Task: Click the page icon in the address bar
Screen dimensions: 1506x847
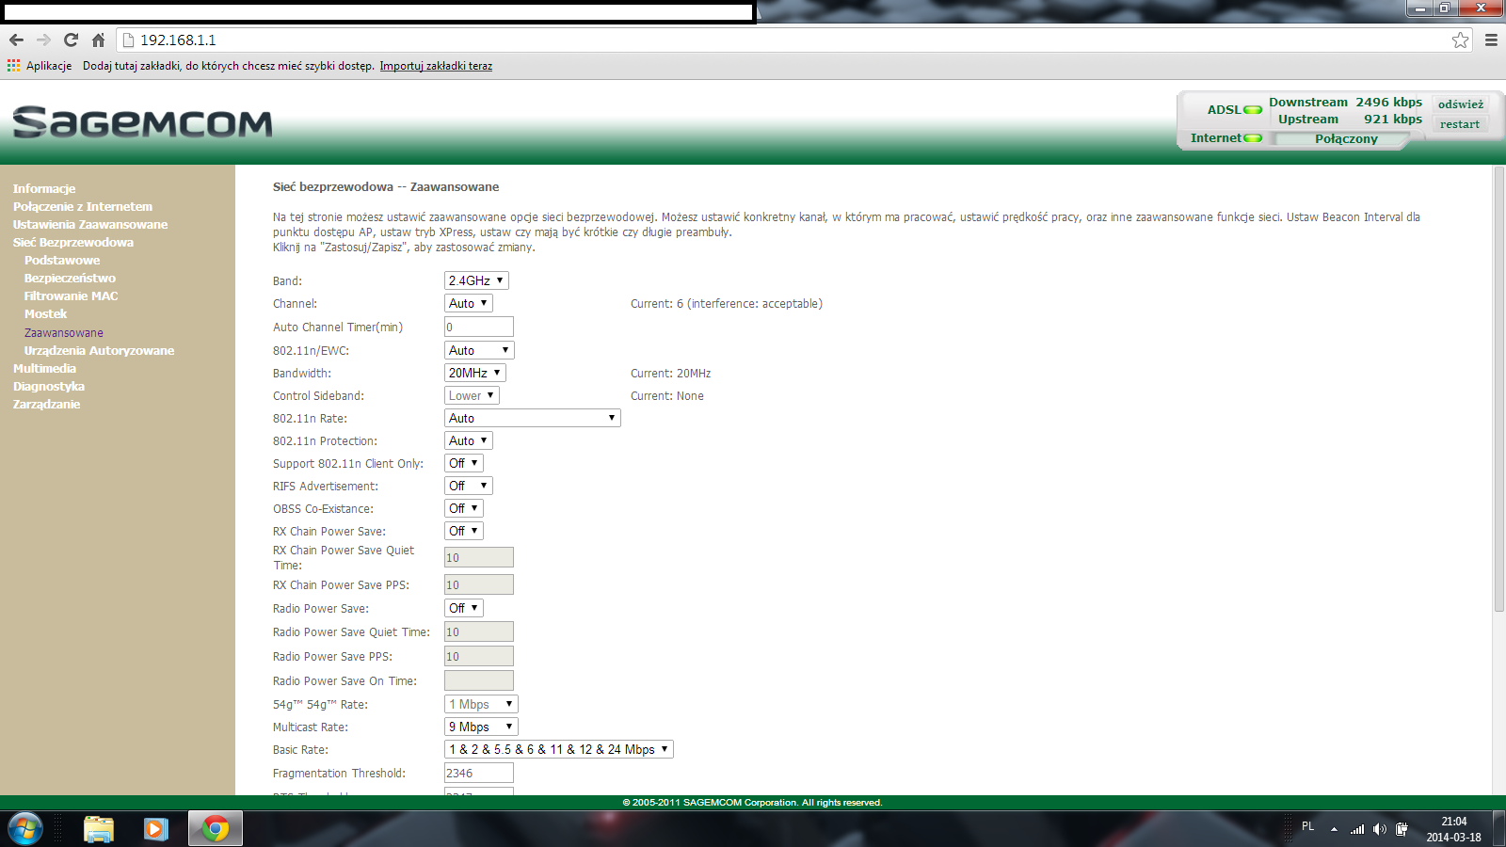Action: 129,40
